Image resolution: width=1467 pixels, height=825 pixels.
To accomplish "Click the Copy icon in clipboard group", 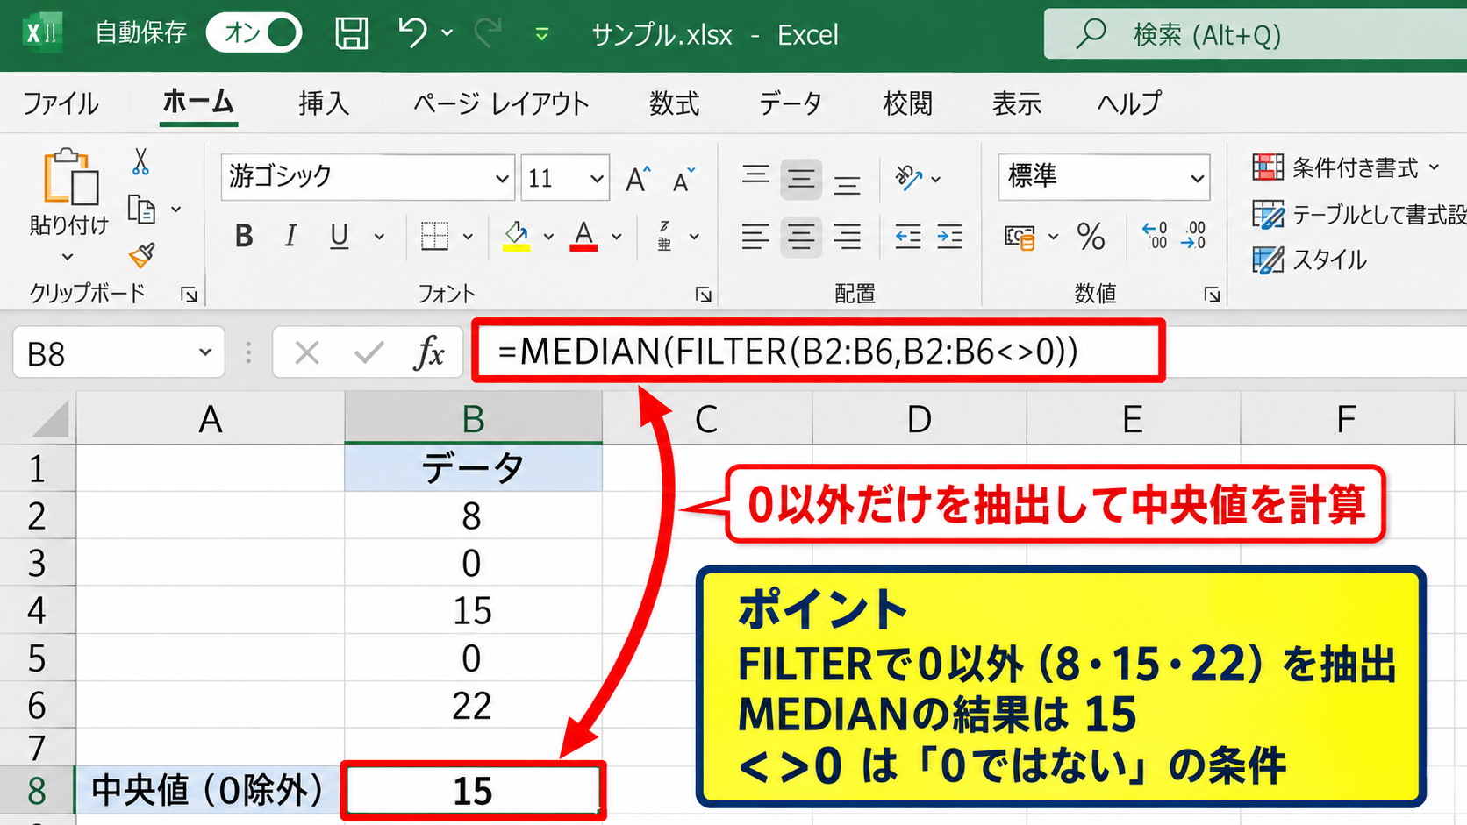I will [141, 210].
